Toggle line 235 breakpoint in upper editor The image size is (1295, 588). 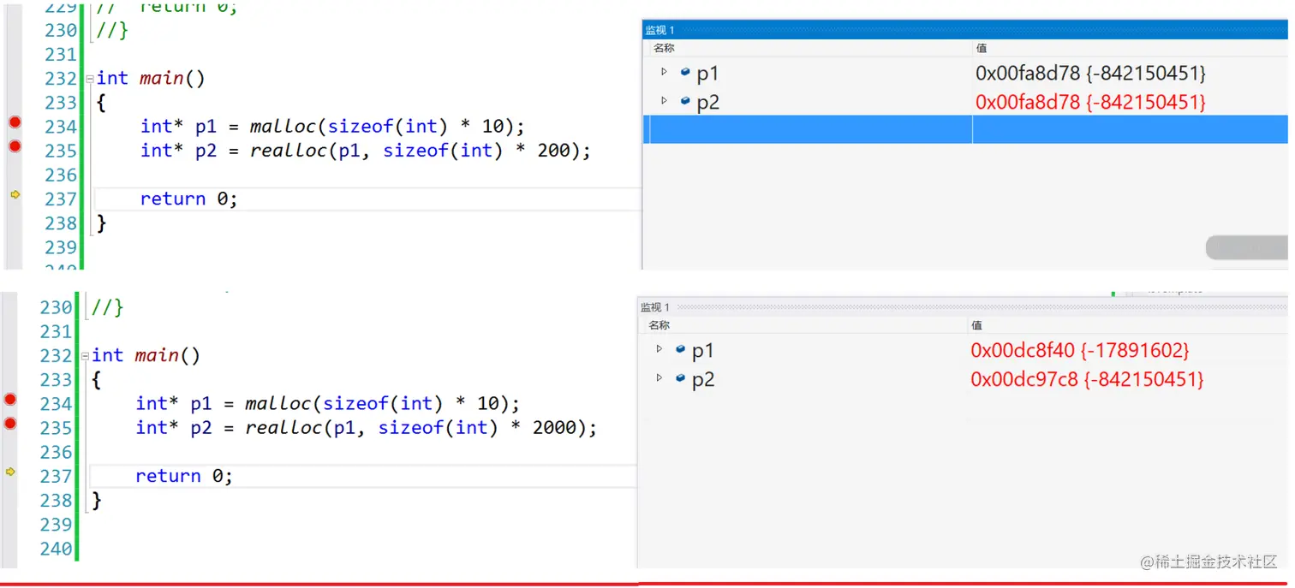click(15, 146)
